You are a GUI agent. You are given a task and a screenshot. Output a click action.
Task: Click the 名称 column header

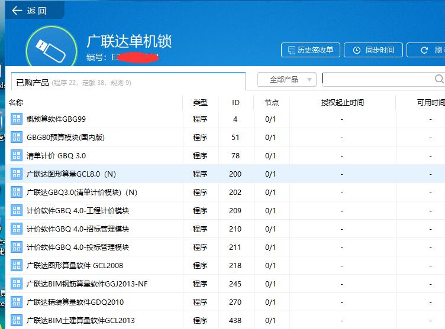tap(16, 102)
